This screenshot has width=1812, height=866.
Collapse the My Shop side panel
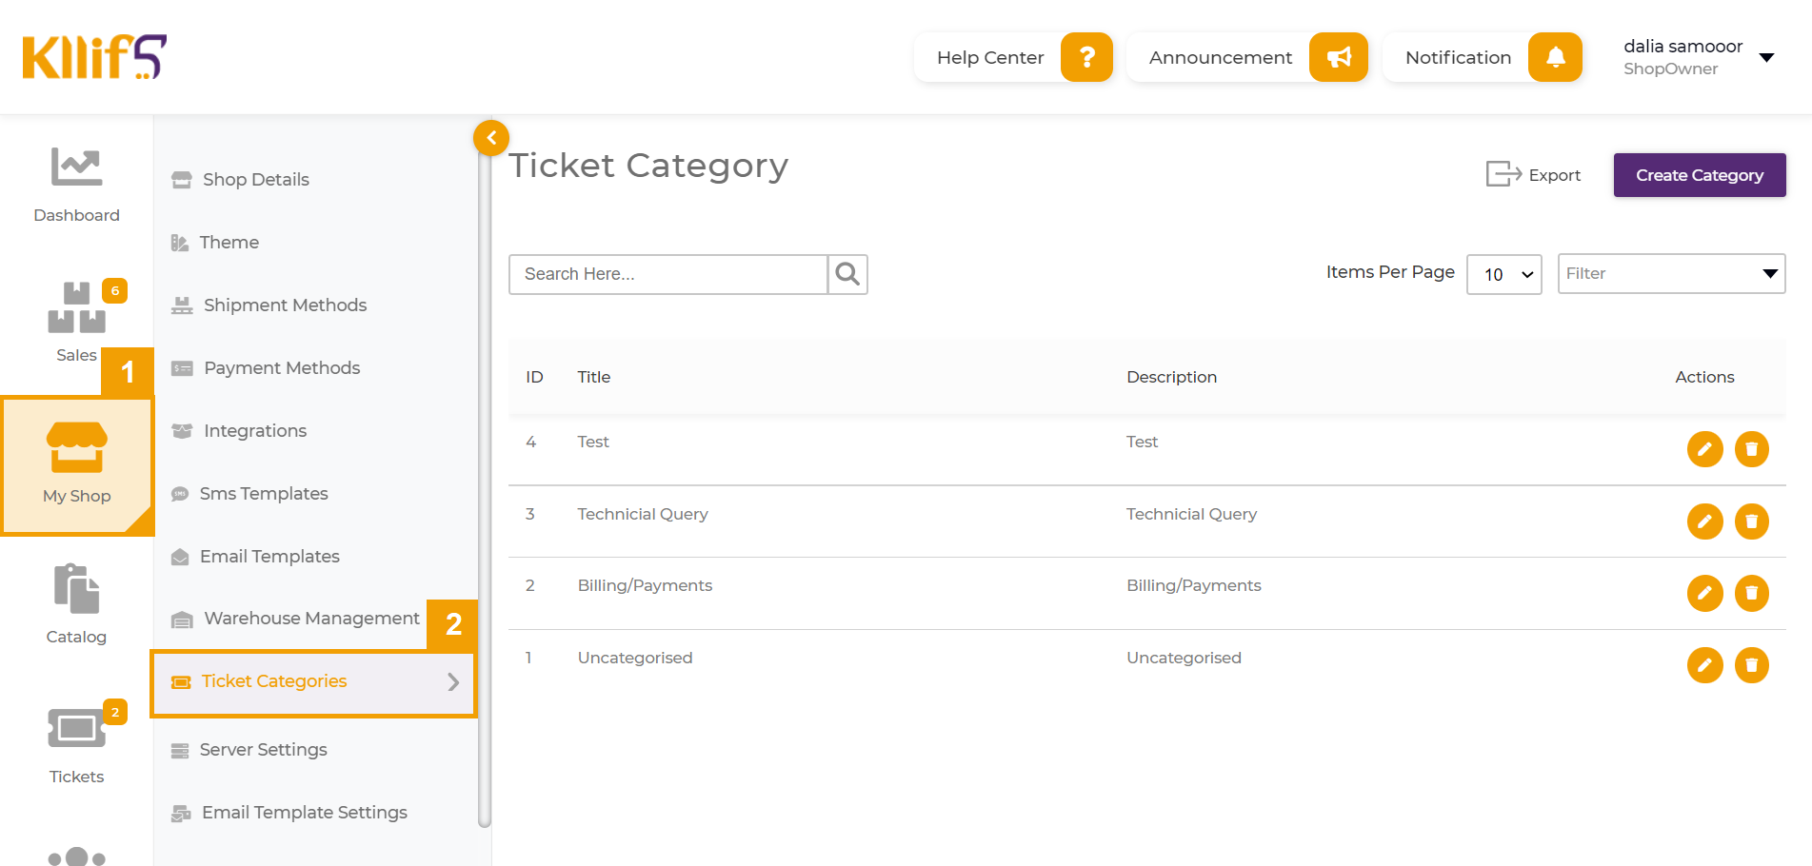(x=491, y=138)
